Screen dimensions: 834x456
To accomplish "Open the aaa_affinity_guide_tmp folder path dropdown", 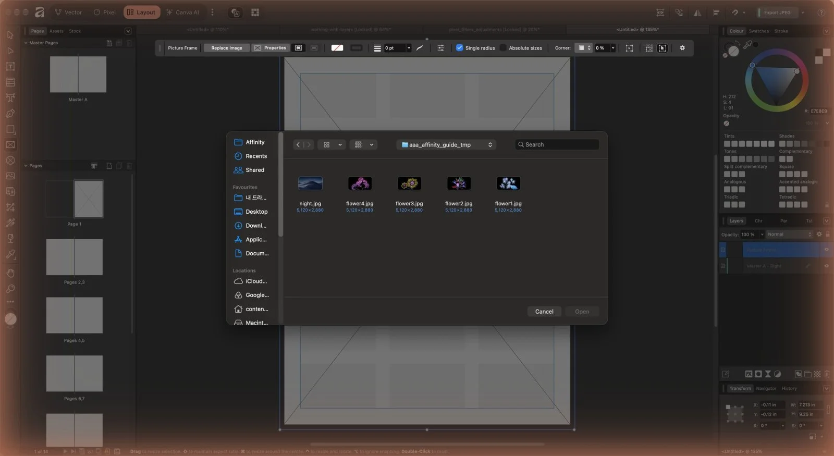I will [x=446, y=145].
